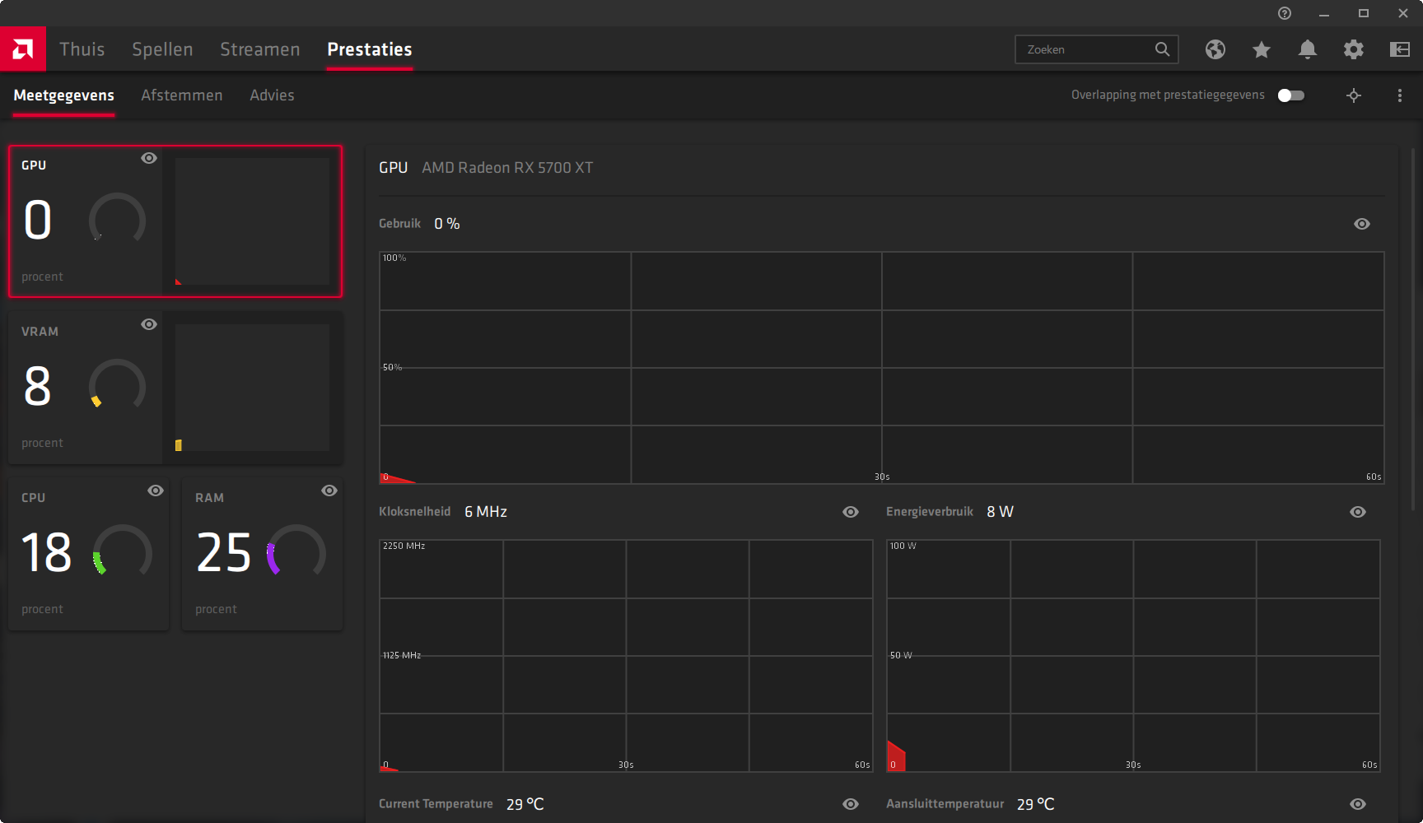Toggle Current Temperature visibility eye
This screenshot has width=1423, height=823.
tap(851, 804)
